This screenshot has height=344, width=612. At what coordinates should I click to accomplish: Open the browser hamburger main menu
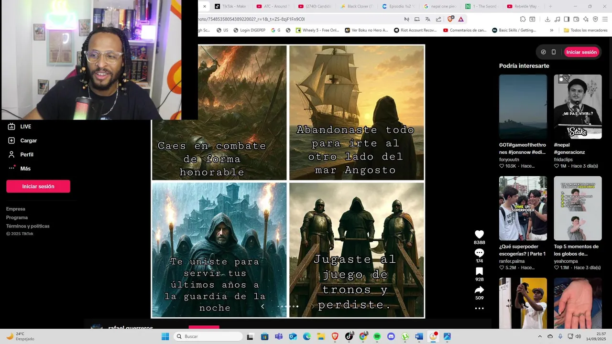click(605, 19)
